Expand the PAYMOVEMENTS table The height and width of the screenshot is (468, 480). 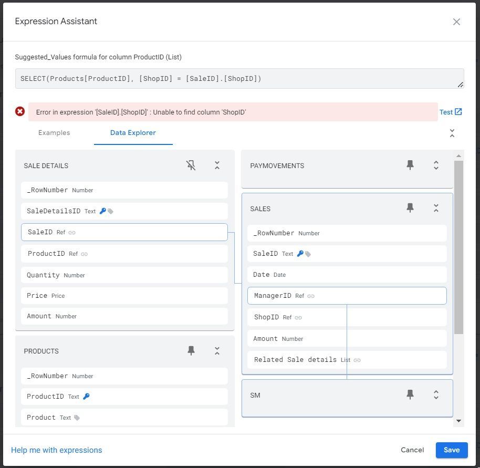[436, 165]
